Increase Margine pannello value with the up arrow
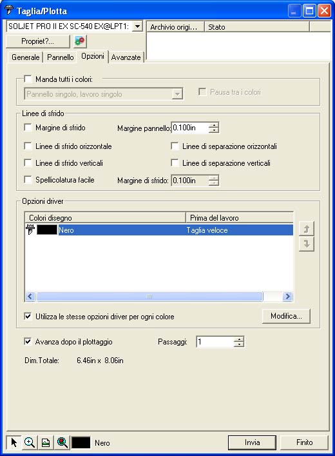This screenshot has width=335, height=456. tap(214, 124)
